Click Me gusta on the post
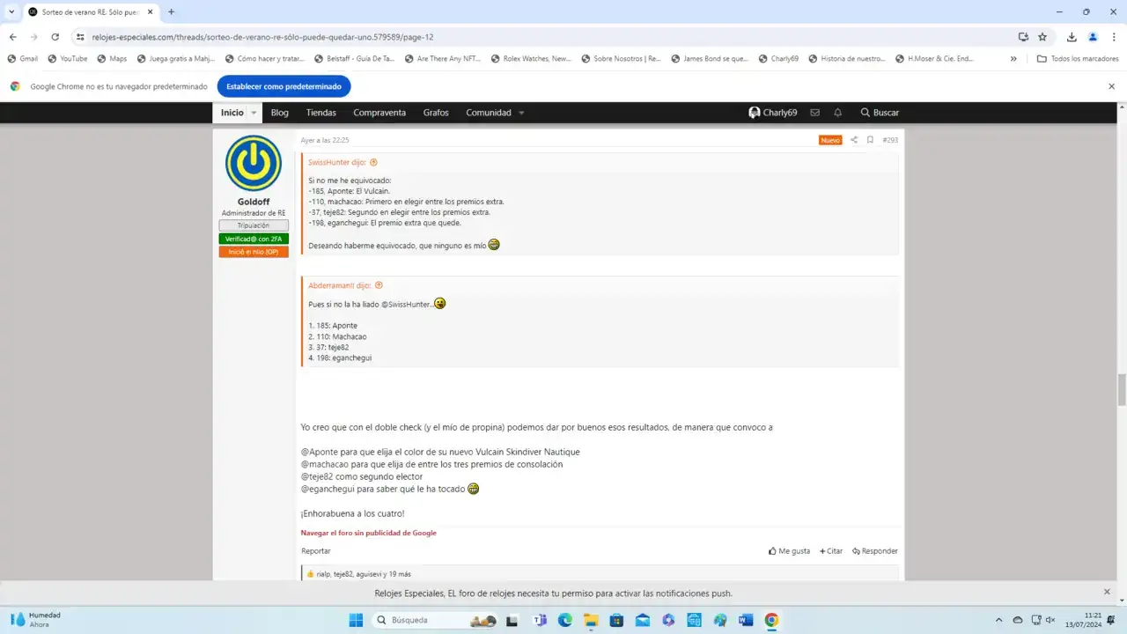 (x=789, y=551)
